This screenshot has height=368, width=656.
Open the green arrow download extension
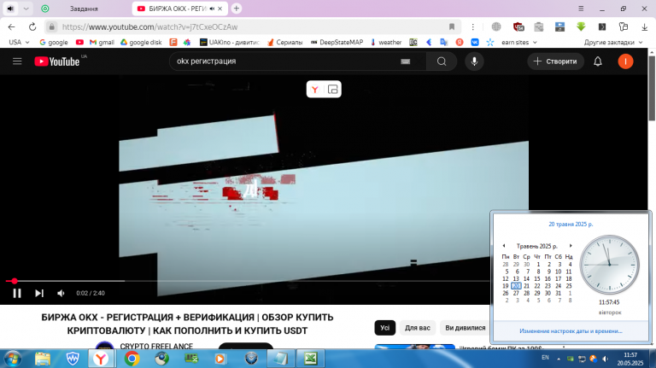[581, 26]
